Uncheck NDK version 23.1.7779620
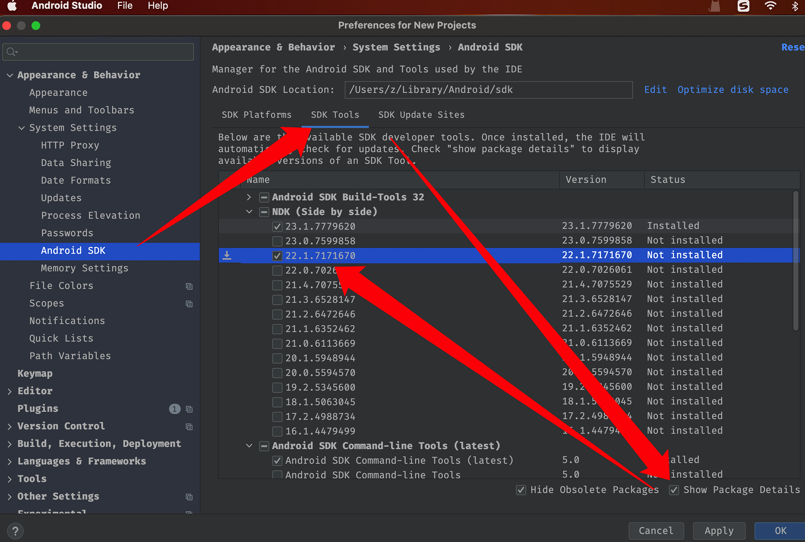805x542 pixels. coord(277,226)
